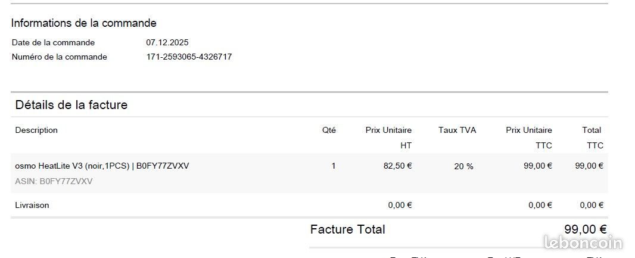This screenshot has width=635, height=258.
Task: Click the order date 07.12.2025
Action: click(x=167, y=42)
